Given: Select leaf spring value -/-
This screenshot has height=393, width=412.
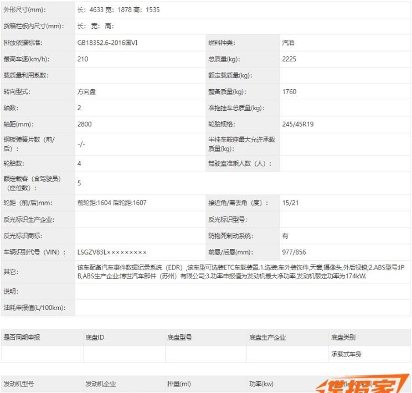Looking at the screenshot, I should tap(81, 144).
